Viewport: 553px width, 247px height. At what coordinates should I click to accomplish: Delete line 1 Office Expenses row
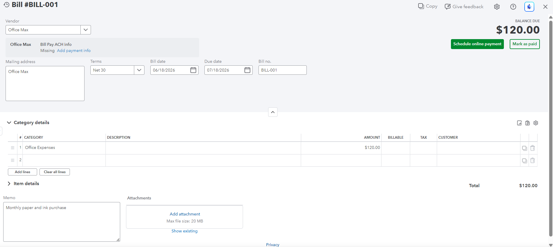533,148
